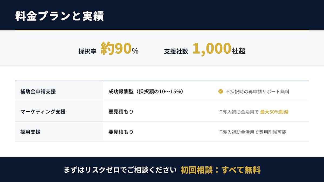The image size is (324, 182).
Task: Click 要見積もり in the マーケティング支援 row
Action: [x=121, y=112]
